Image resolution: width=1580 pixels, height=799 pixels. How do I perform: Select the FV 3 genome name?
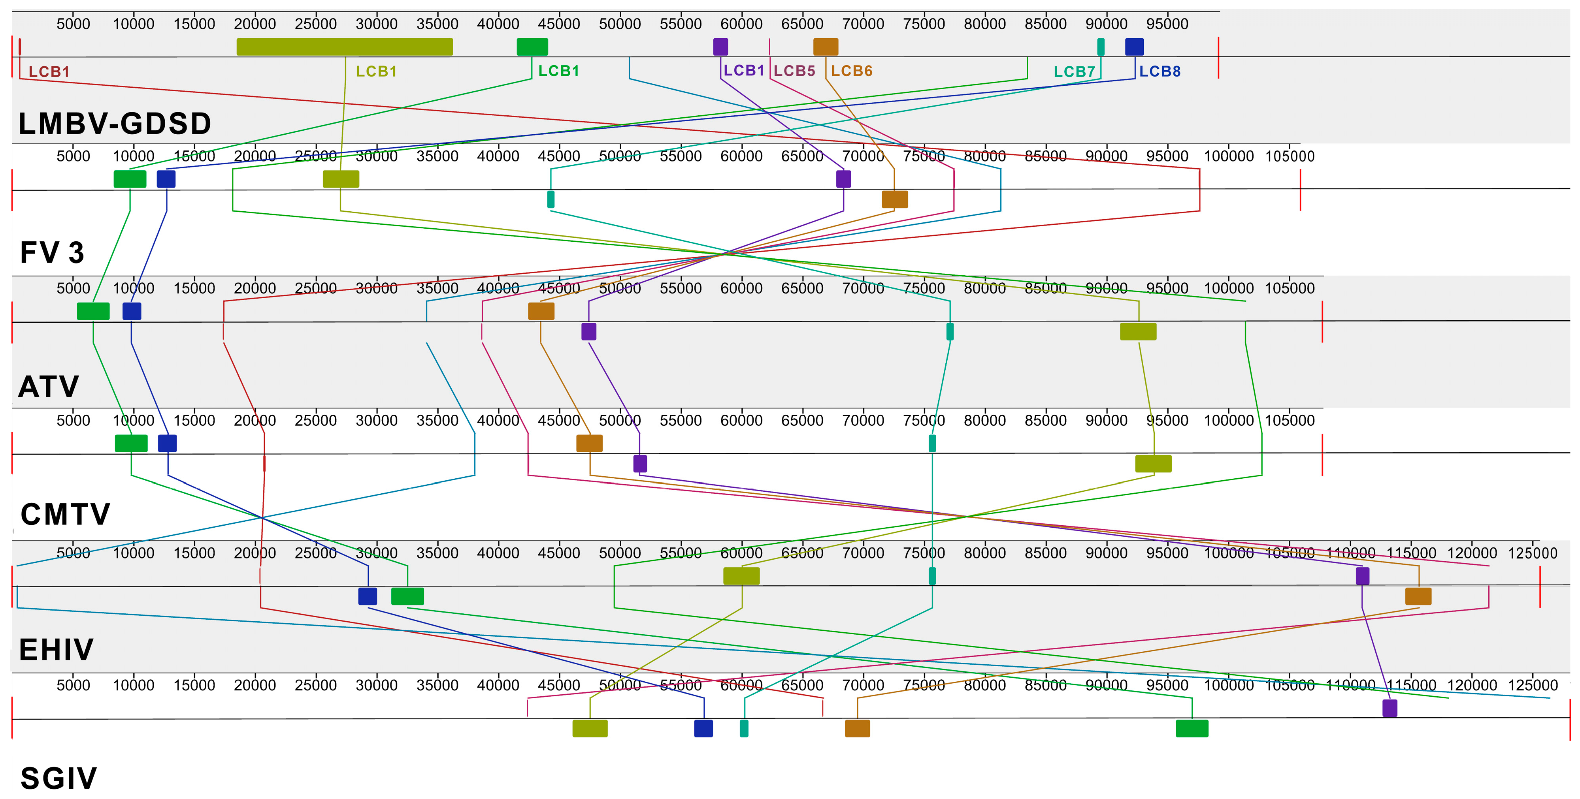[x=51, y=253]
